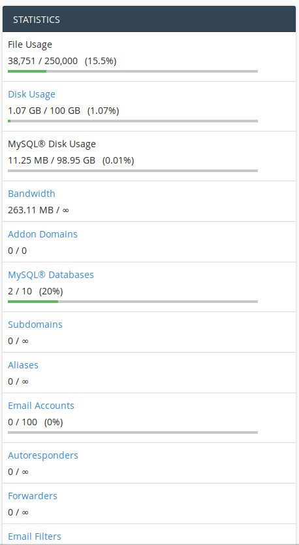Open MySQL® Databases link
This screenshot has width=299, height=545.
click(x=51, y=275)
